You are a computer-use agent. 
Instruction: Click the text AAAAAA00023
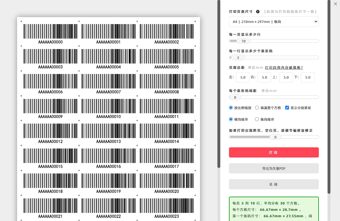tap(167, 216)
